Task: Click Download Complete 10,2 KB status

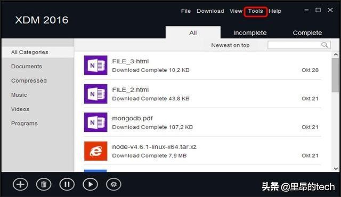Action: point(151,70)
